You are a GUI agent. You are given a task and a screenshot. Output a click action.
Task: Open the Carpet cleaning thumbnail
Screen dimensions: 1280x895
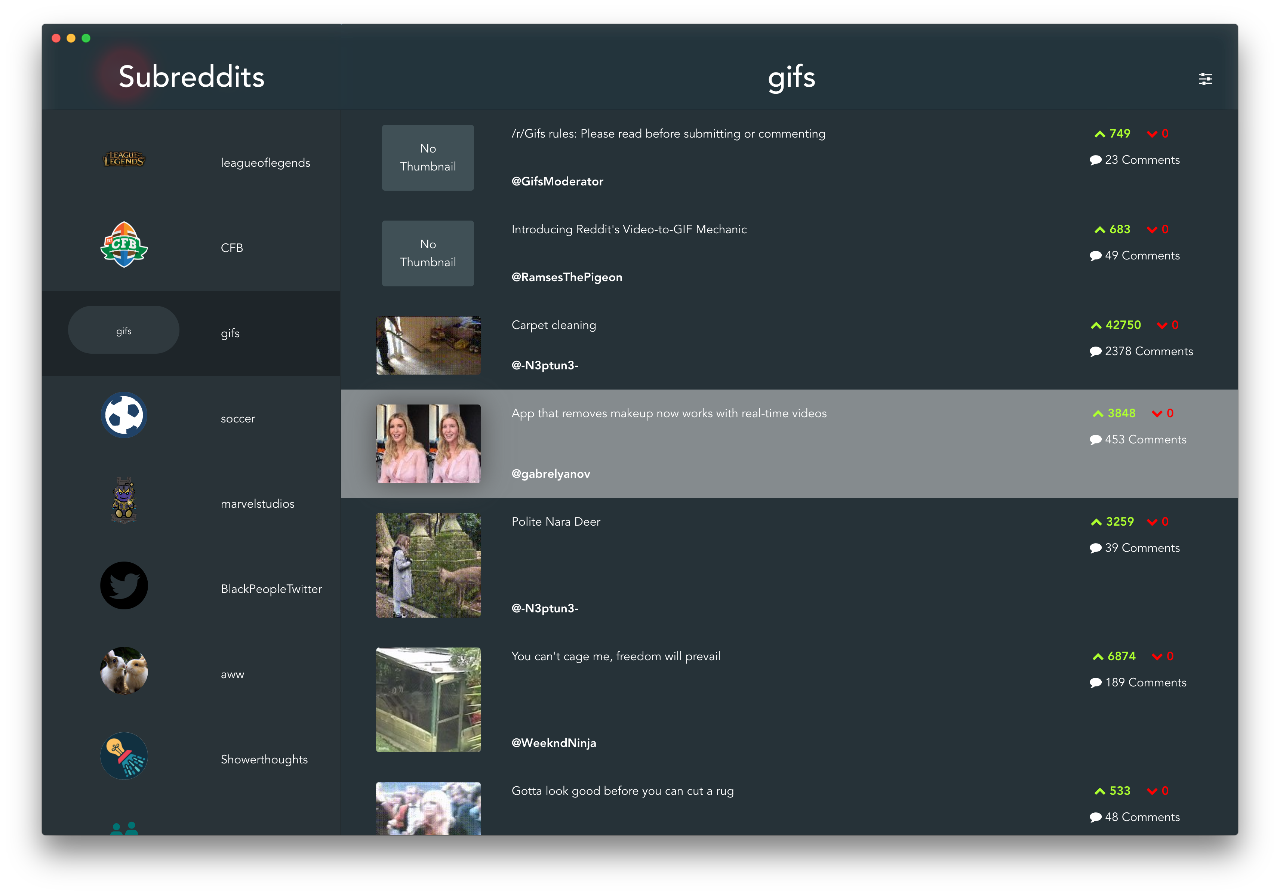(428, 345)
